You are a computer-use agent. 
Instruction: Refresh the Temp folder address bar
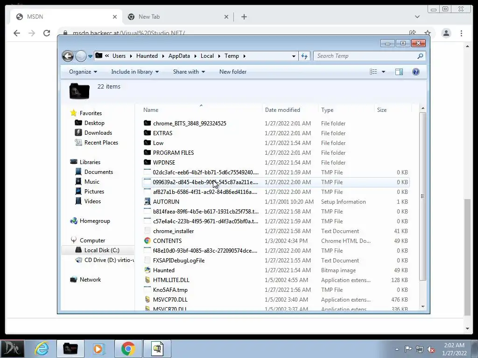[x=304, y=56]
